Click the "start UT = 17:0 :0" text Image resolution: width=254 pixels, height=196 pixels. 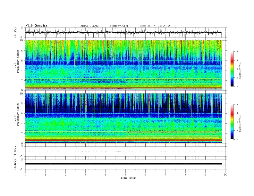(155, 26)
